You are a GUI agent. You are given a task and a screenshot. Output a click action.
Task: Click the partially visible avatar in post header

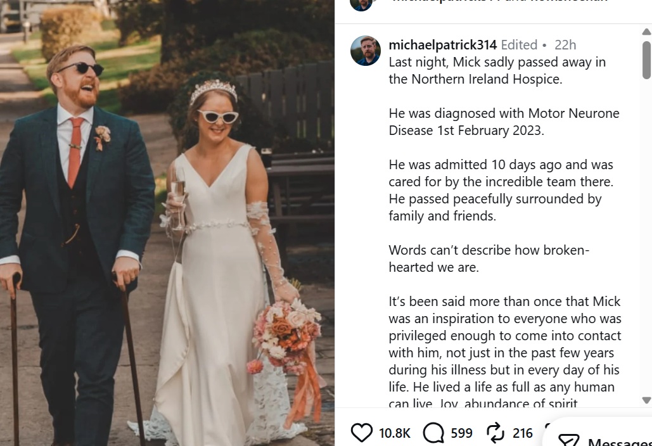361,4
